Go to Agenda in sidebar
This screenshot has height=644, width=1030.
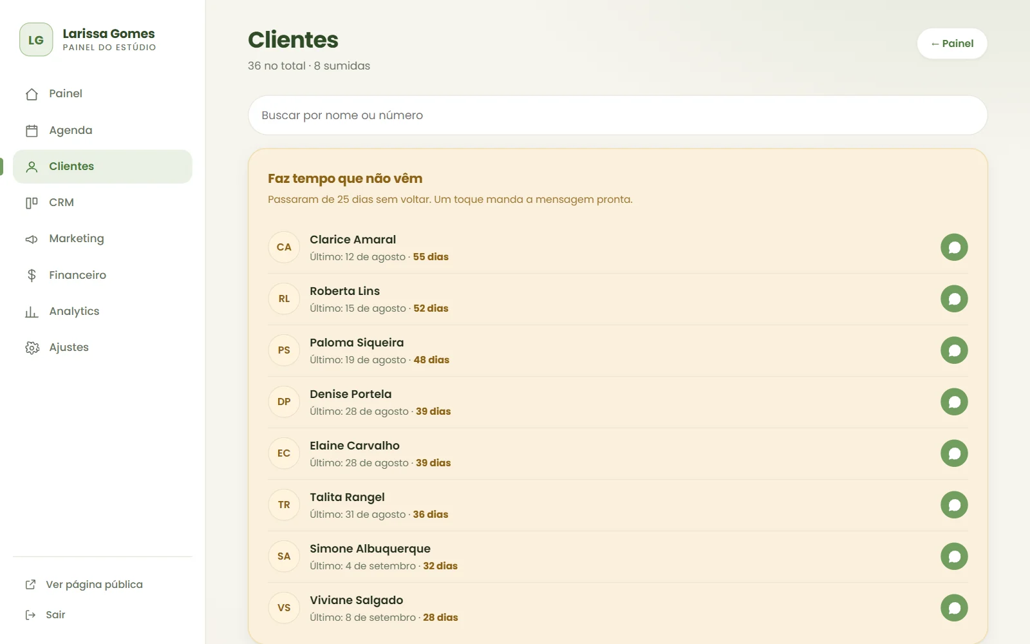[x=102, y=131]
